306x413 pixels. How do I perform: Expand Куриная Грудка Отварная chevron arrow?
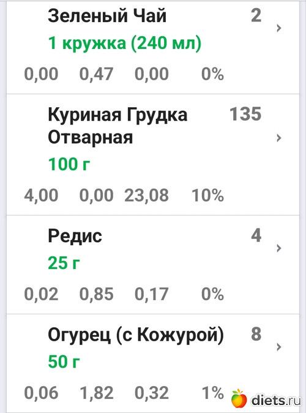tap(279, 138)
